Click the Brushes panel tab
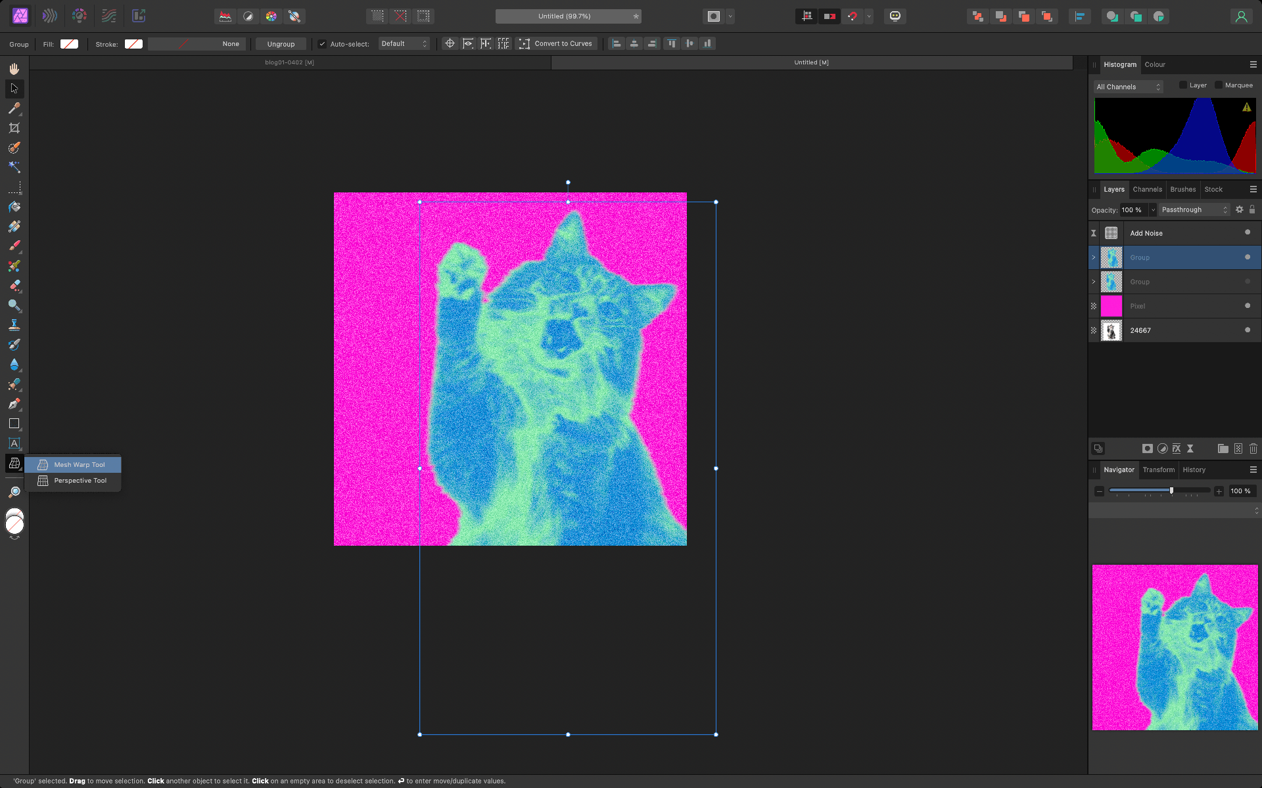 tap(1183, 189)
